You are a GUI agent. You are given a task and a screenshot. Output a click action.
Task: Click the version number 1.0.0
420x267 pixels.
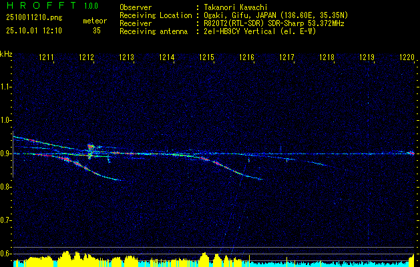click(91, 6)
